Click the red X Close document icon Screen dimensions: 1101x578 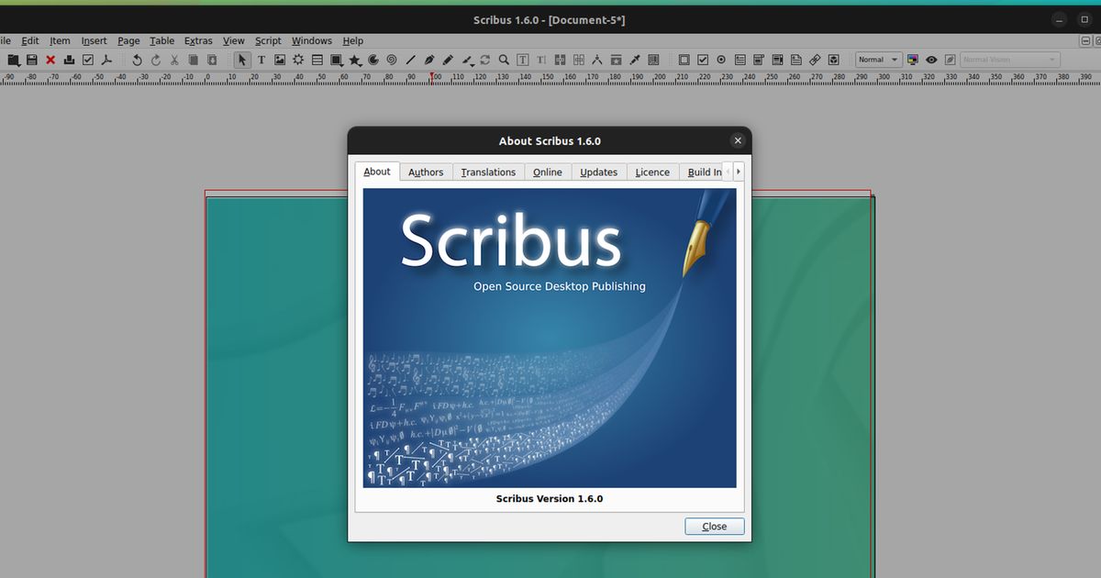50,60
